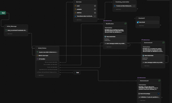Click the table icon in Autonomous1's ReservationTable card

(143, 55)
